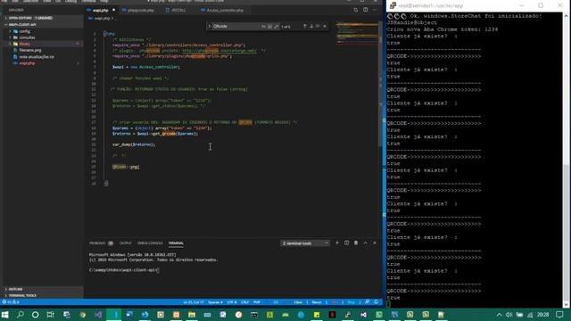
Task: Open the editor More Actions menu
Action: pos(375,10)
